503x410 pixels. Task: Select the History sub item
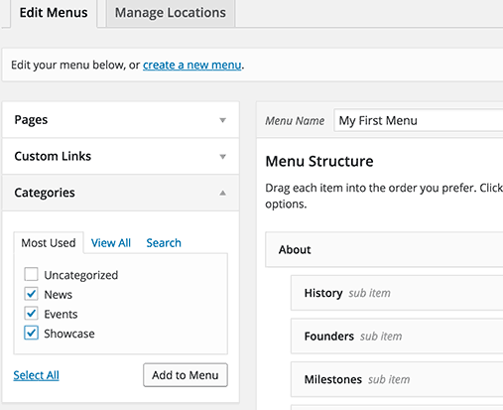point(397,293)
